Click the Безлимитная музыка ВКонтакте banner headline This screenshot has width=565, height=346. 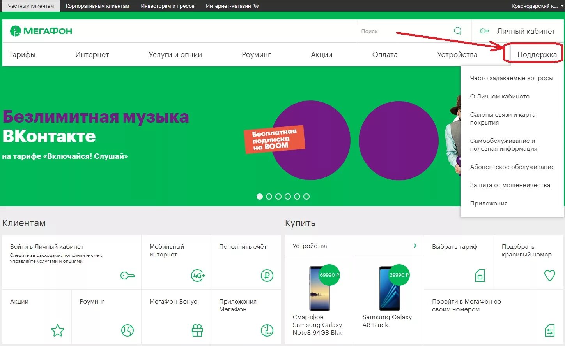[96, 126]
